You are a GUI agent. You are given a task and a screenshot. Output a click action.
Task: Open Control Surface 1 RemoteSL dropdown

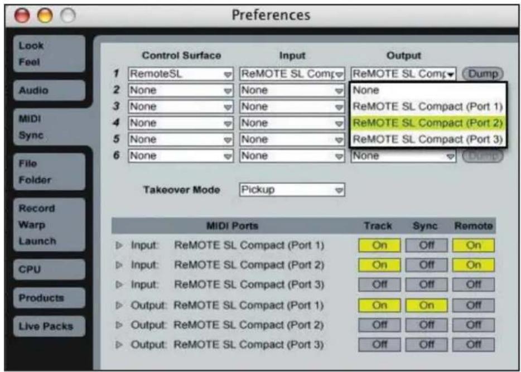181,74
